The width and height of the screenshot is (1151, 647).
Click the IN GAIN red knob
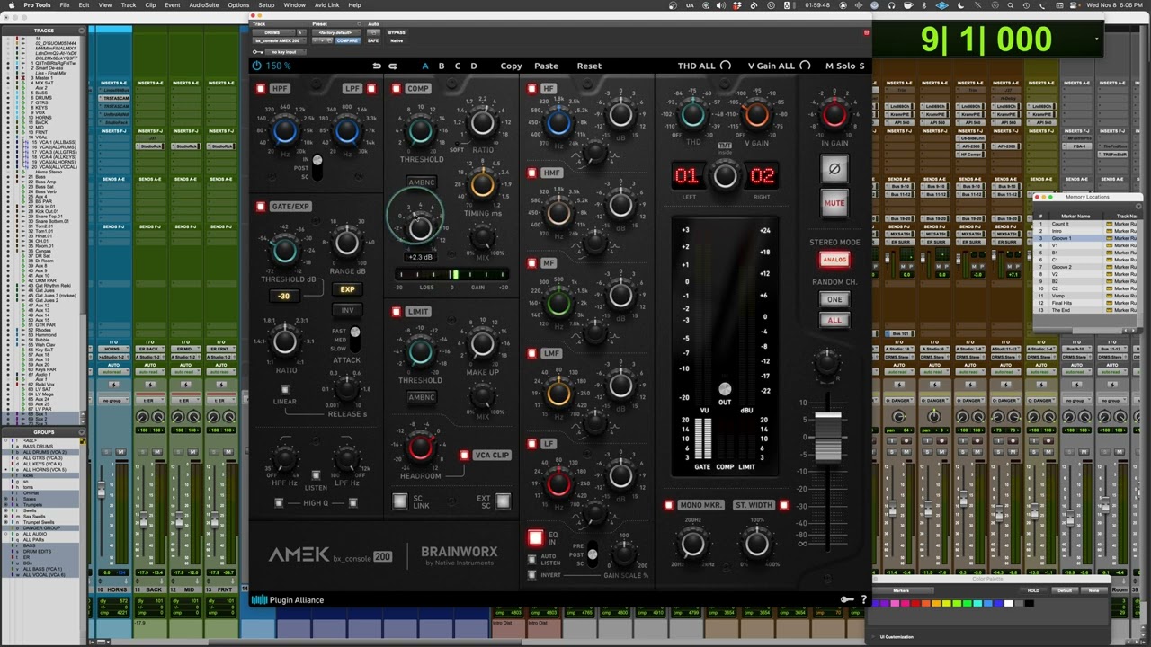point(834,114)
